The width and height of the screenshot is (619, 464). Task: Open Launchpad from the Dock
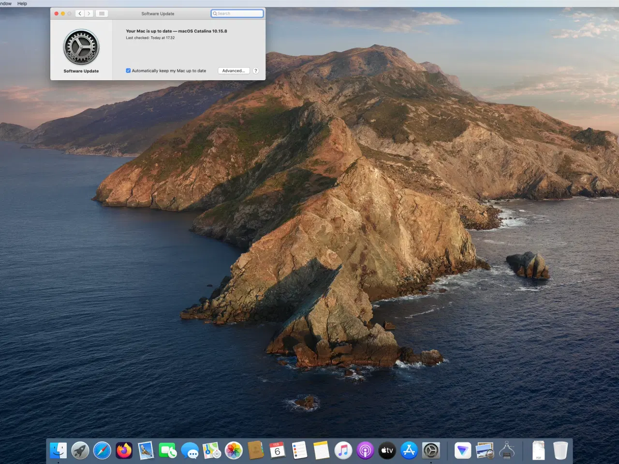(x=80, y=450)
